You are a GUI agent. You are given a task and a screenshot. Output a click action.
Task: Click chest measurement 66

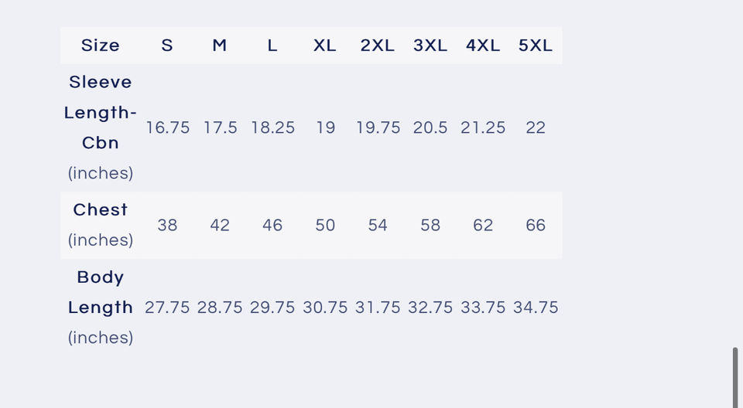pyautogui.click(x=536, y=226)
